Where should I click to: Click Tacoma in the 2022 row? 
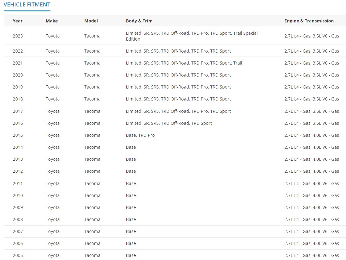pos(92,51)
